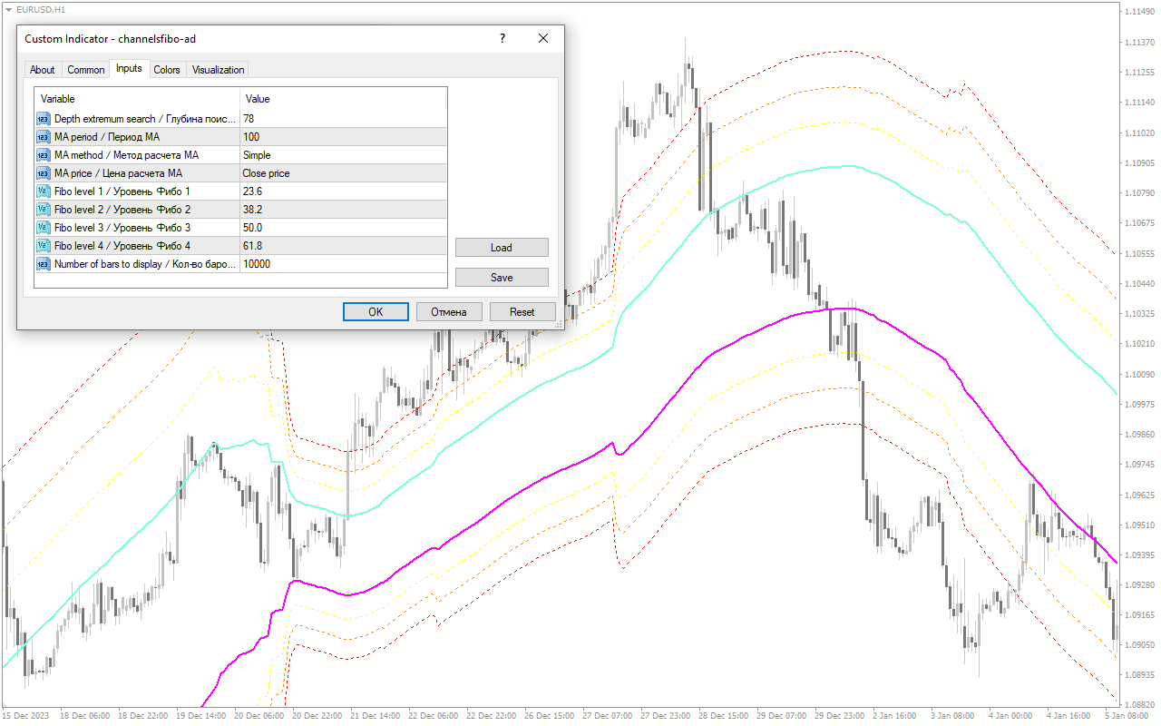Viewport: 1161px width, 726px height.
Task: Click the Reset button
Action: pos(522,311)
